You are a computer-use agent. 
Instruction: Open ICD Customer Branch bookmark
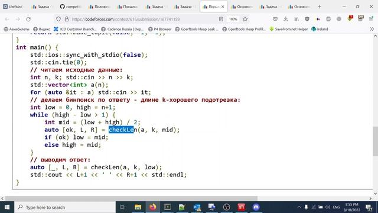point(75,29)
